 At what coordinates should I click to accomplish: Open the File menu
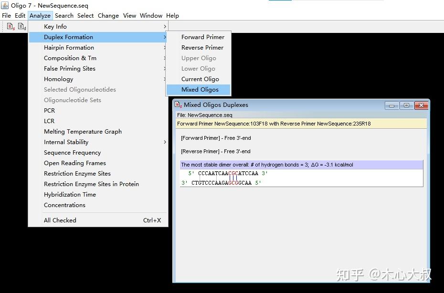click(x=6, y=16)
